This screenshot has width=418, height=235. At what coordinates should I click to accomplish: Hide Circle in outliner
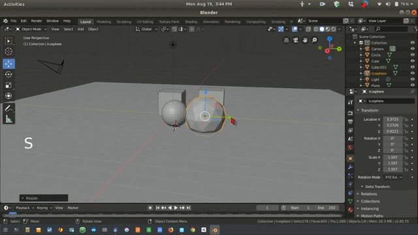click(412, 55)
